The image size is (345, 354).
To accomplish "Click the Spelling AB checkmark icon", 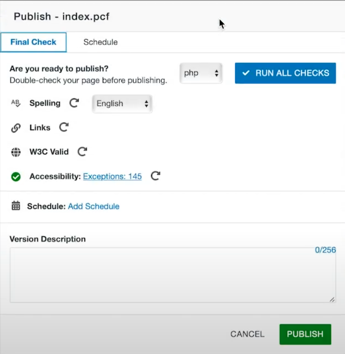I will coord(16,103).
